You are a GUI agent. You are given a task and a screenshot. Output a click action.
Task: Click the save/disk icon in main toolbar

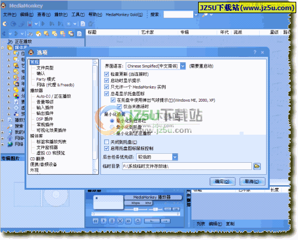30,24
